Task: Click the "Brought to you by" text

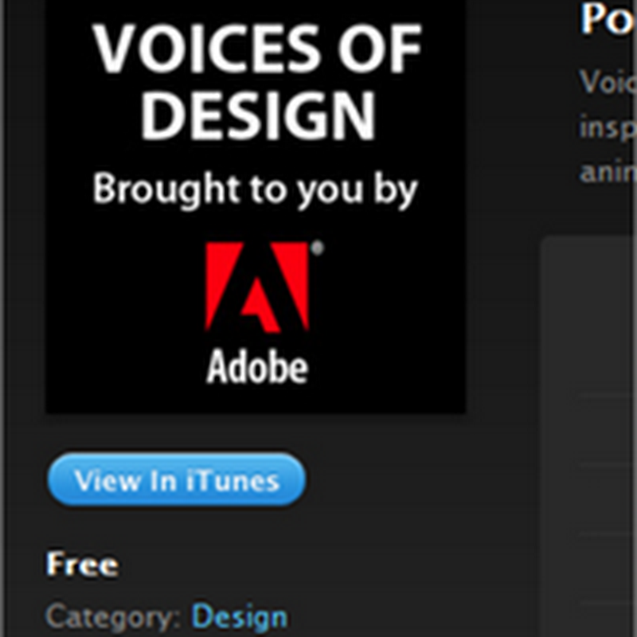Action: pos(256,191)
